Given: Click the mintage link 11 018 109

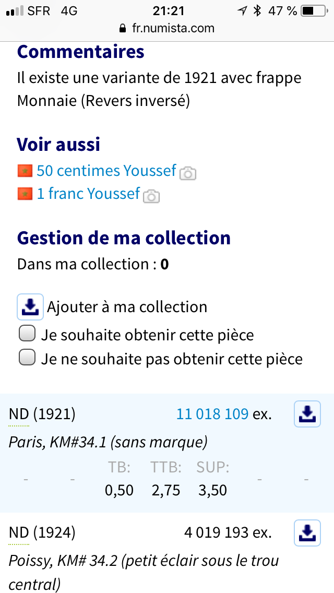Looking at the screenshot, I should click(x=212, y=414).
